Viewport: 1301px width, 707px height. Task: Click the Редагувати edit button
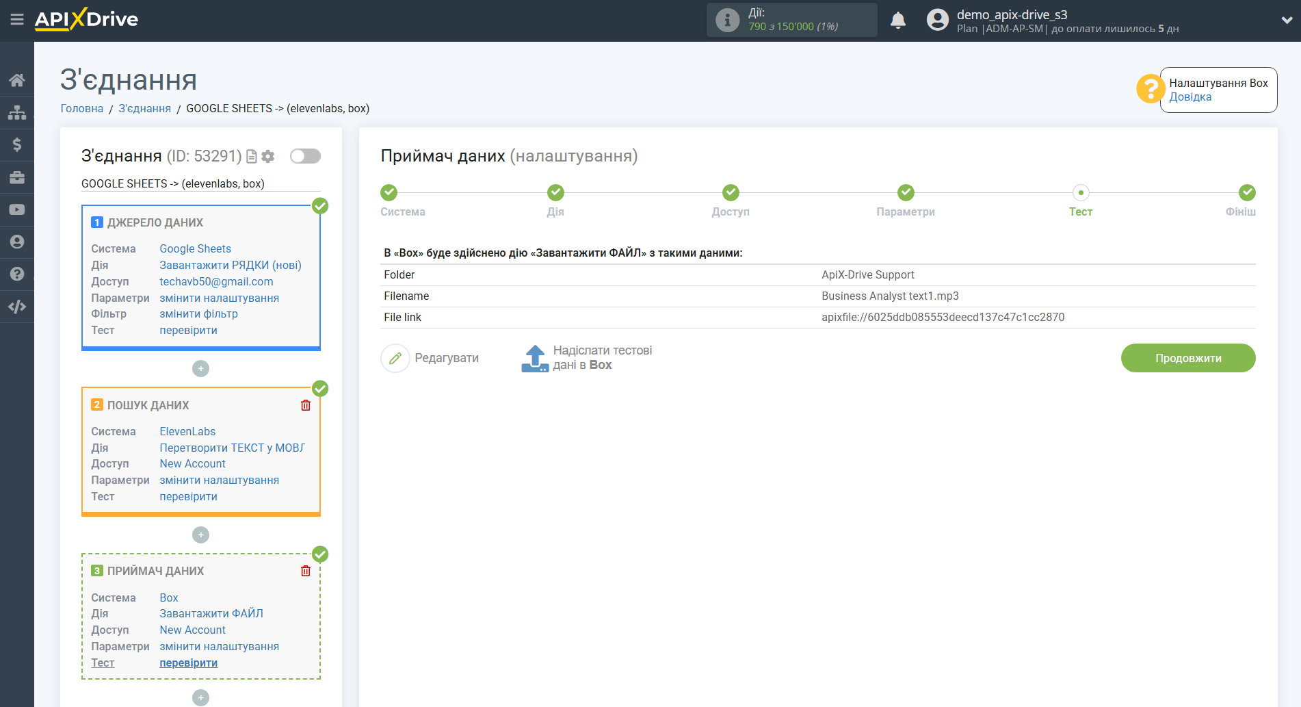[x=431, y=358]
